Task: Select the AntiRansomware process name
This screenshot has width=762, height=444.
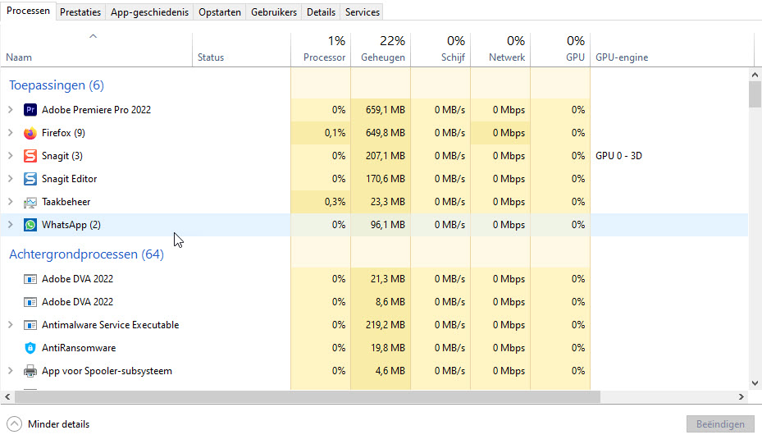Action: point(79,348)
